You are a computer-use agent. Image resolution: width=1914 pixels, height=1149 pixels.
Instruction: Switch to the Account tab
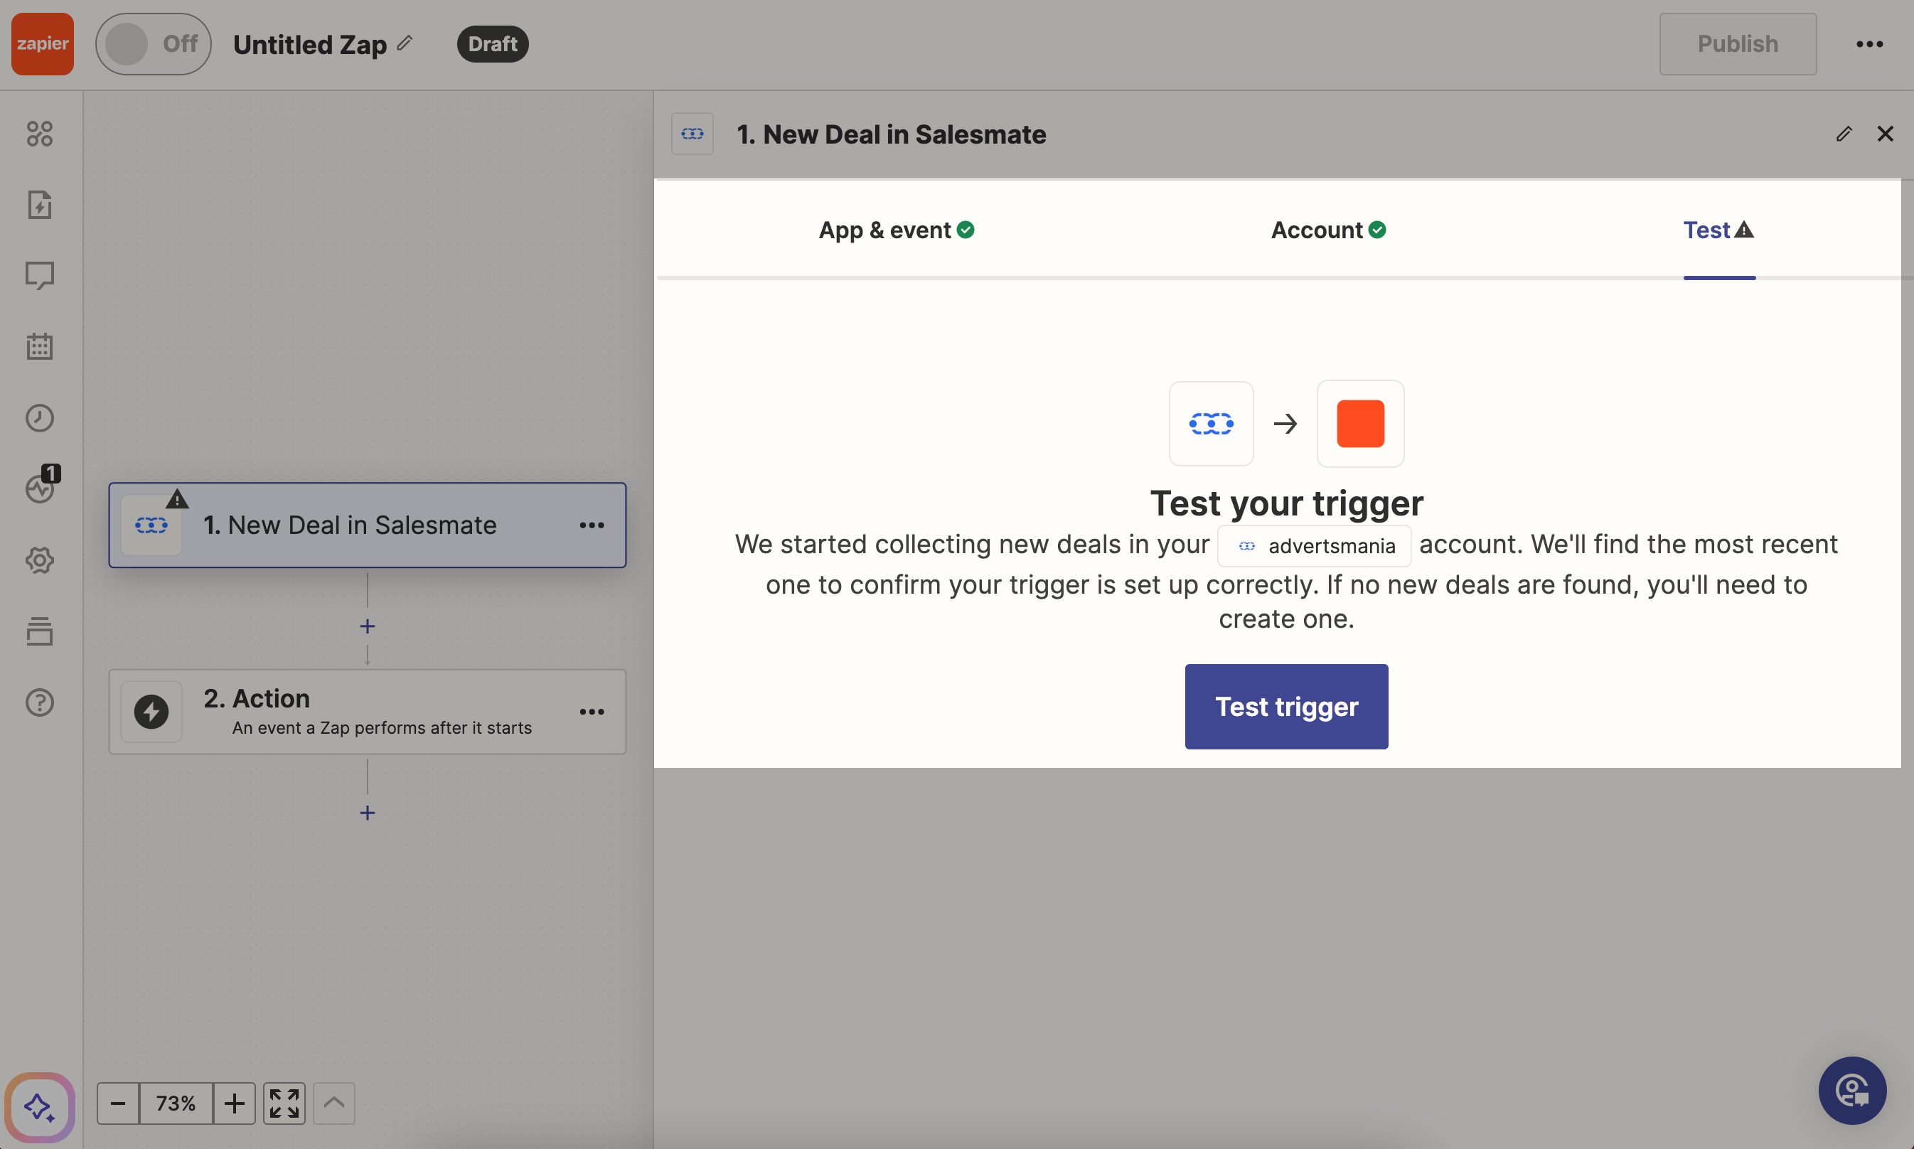1328,230
